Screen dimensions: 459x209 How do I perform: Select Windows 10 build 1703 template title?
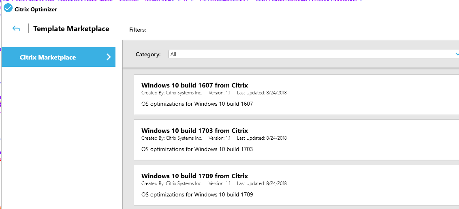pos(194,130)
